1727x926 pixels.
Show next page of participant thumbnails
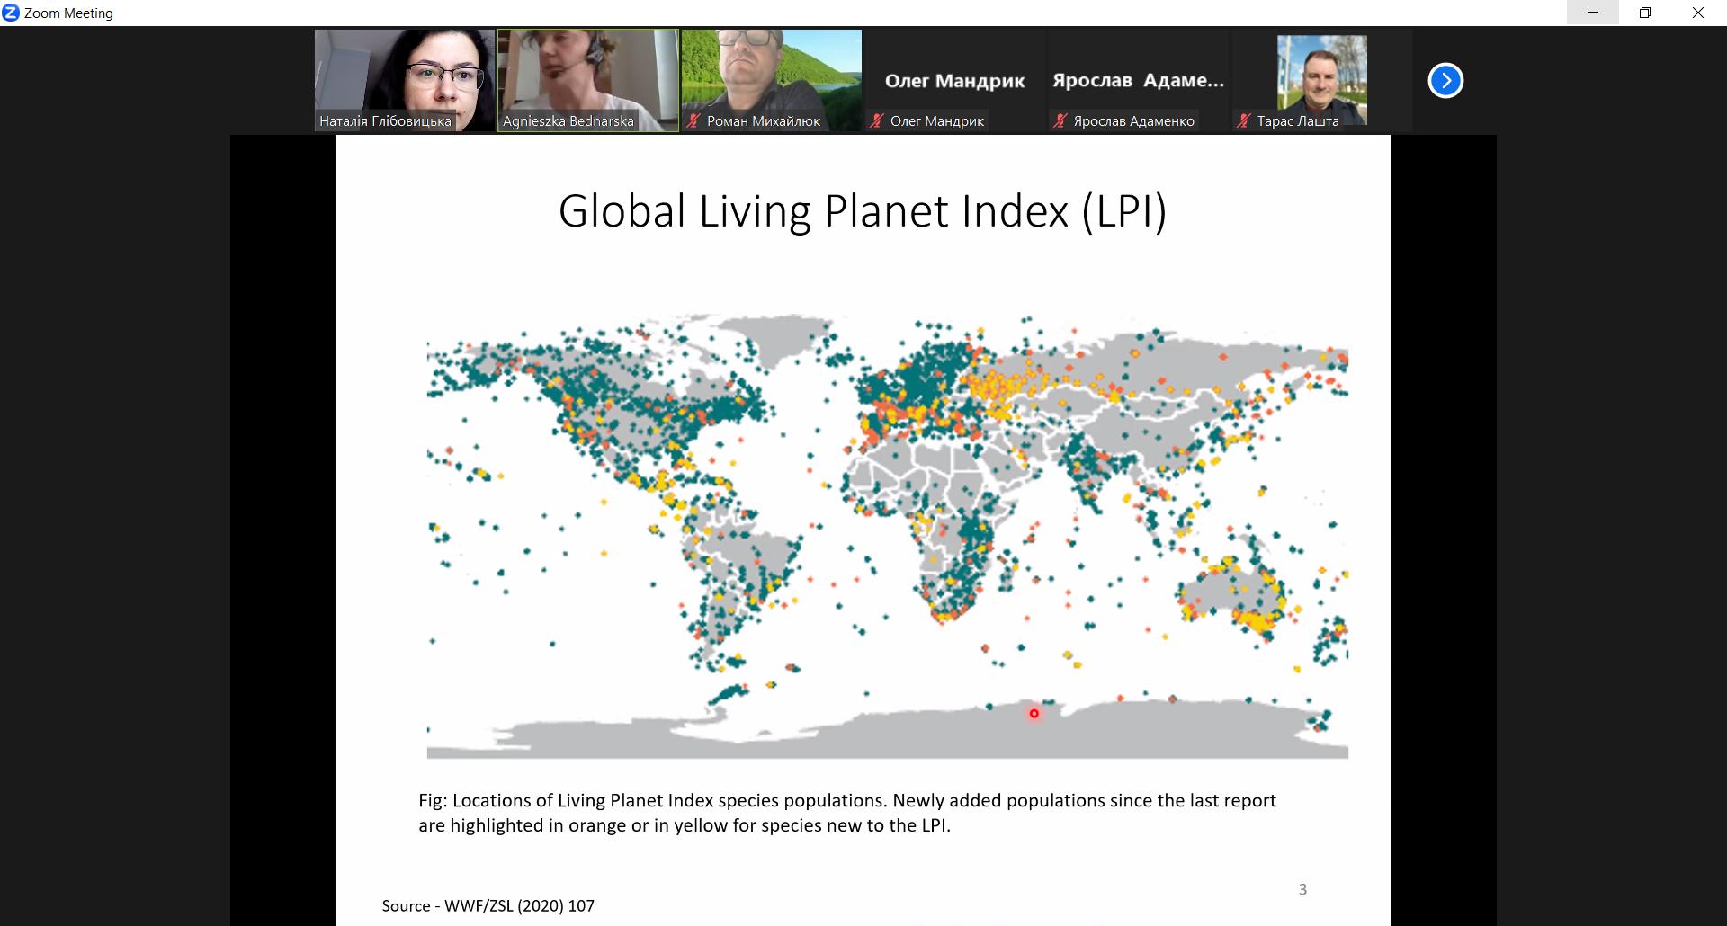[x=1445, y=81]
